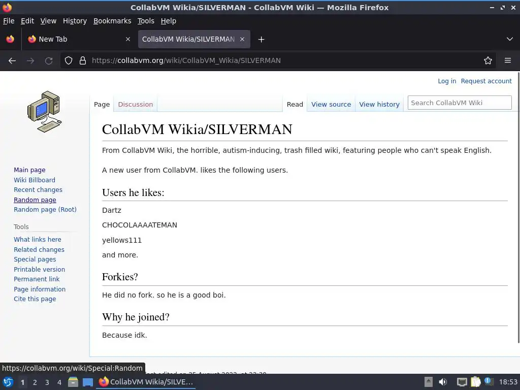Screen dimensions: 520x390
Task: Select the Read tab
Action: point(295,105)
